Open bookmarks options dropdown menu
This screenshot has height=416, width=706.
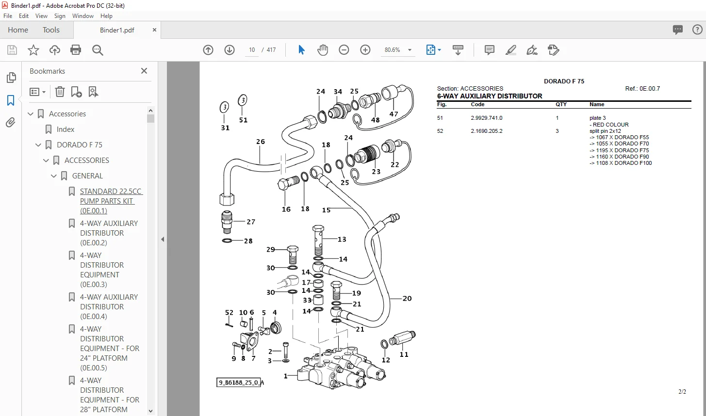[x=37, y=92]
